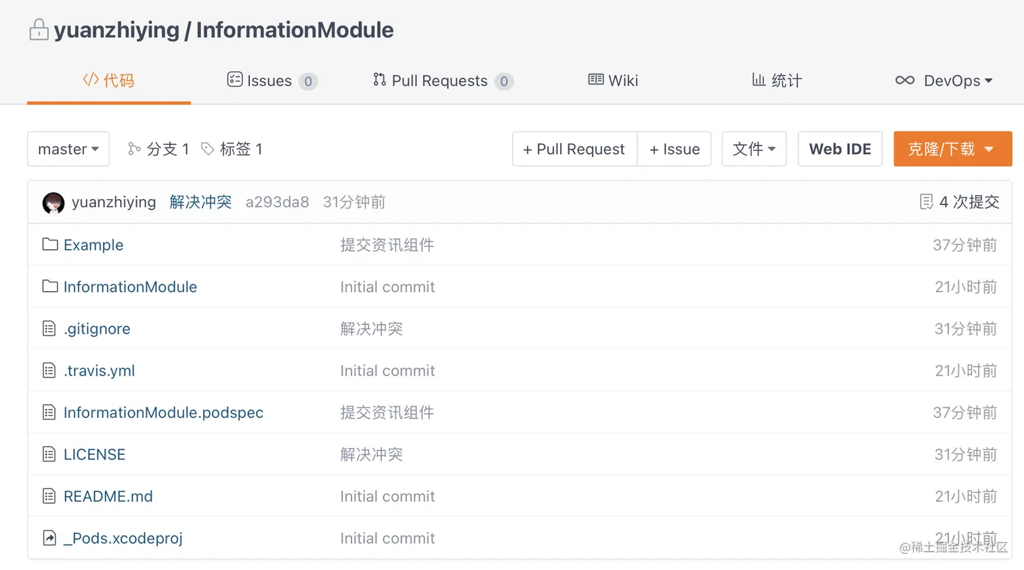Click the private repository lock icon
The width and height of the screenshot is (1024, 570).
[39, 30]
